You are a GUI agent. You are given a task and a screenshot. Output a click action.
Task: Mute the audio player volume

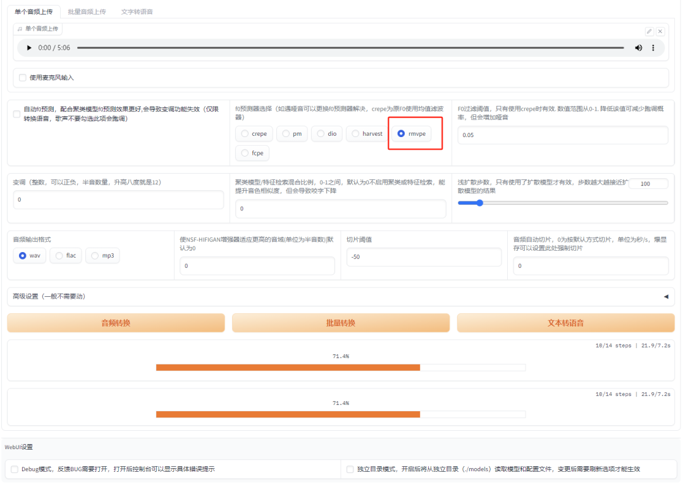(639, 48)
